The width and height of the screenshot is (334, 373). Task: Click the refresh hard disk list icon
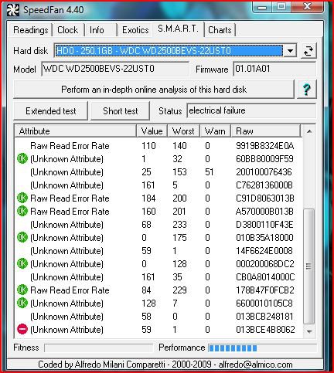308,50
